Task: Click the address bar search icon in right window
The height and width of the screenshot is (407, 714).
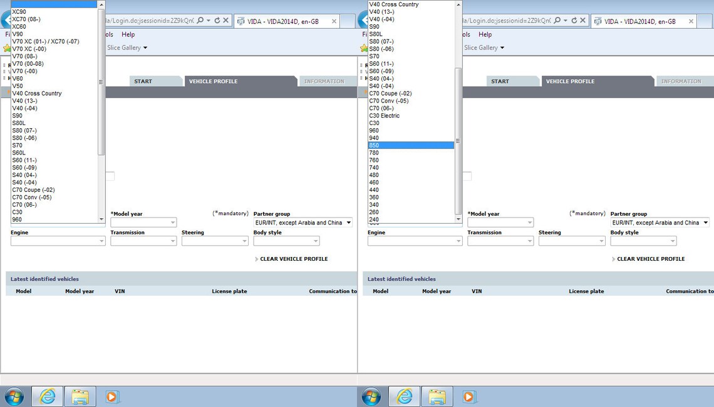Action: 557,21
